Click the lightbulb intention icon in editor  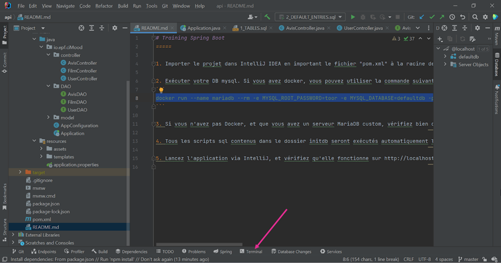click(x=162, y=90)
